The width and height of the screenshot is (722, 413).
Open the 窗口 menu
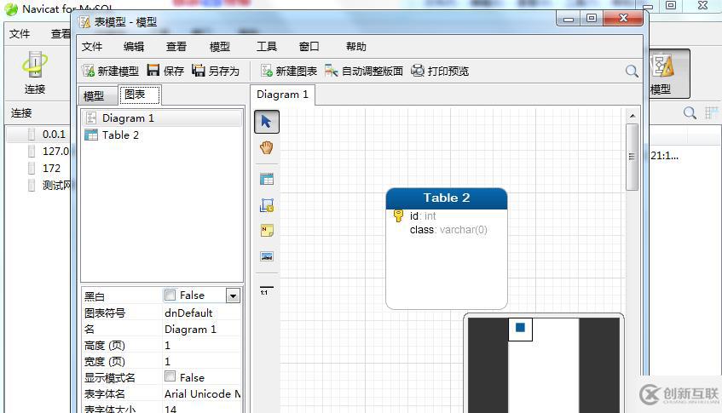coord(309,47)
